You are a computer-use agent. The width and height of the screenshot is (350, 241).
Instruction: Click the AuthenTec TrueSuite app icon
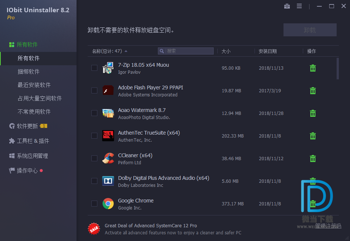coord(108,136)
